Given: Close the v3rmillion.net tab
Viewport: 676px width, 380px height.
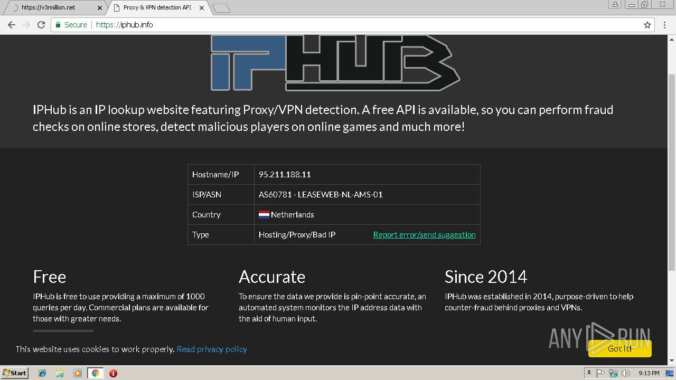Looking at the screenshot, I should pos(100,8).
